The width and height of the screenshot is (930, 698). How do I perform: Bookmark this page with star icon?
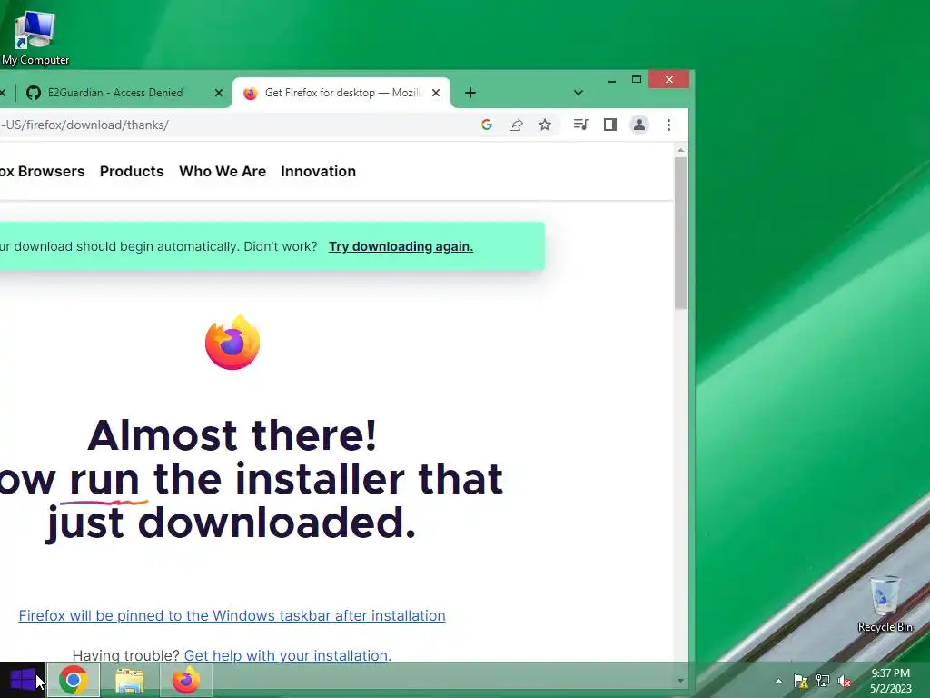click(545, 125)
